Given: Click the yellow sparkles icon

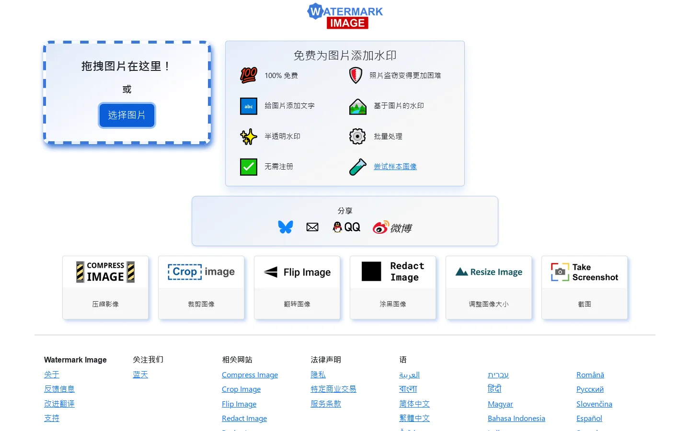Looking at the screenshot, I should pos(249,136).
